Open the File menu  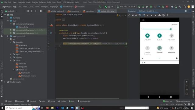[x=5, y=2]
